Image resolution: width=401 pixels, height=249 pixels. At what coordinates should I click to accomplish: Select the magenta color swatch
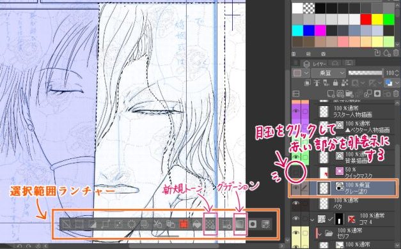pyautogui.click(x=320, y=31)
